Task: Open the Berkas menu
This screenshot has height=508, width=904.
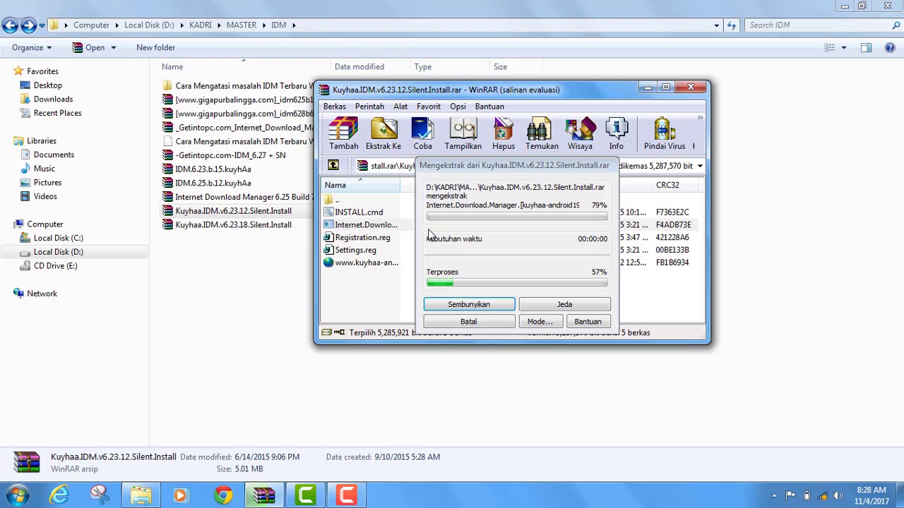Action: point(335,107)
